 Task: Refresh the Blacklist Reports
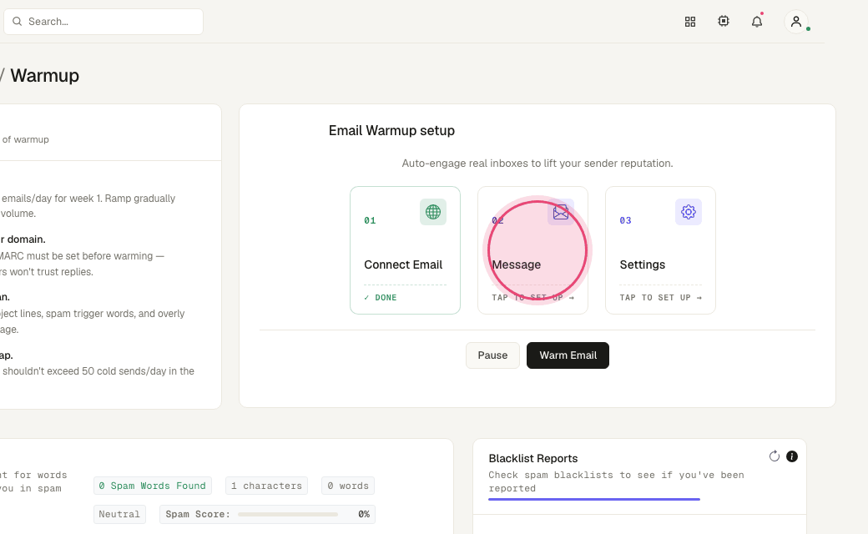[x=775, y=456]
